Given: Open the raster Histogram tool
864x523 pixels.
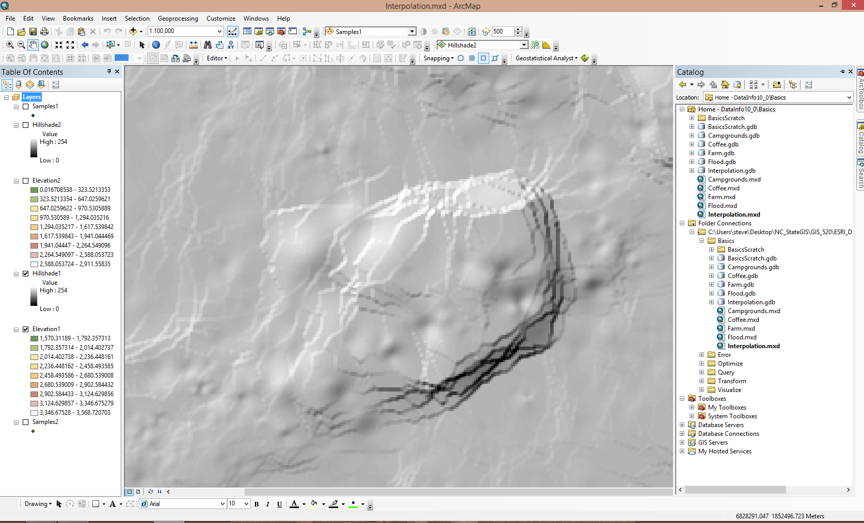Looking at the screenshot, I should 547,45.
